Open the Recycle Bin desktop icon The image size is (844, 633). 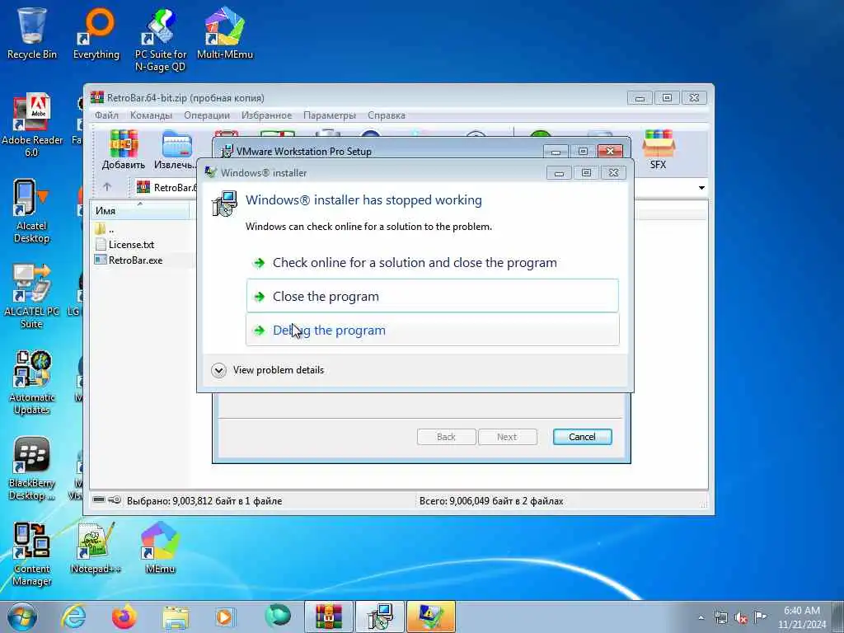(x=32, y=33)
